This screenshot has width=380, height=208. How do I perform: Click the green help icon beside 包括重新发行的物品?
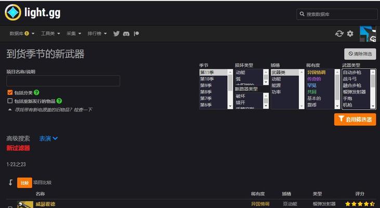coord(59,101)
